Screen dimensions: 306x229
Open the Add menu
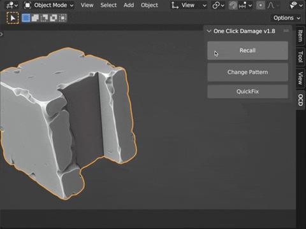click(x=129, y=5)
